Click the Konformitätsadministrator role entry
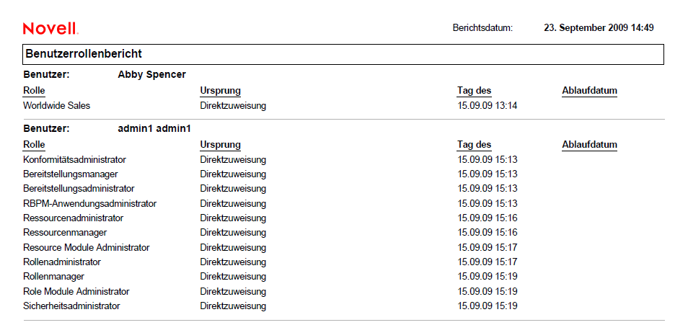 (x=74, y=159)
